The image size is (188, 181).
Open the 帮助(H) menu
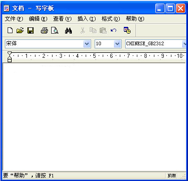pyautogui.click(x=135, y=19)
